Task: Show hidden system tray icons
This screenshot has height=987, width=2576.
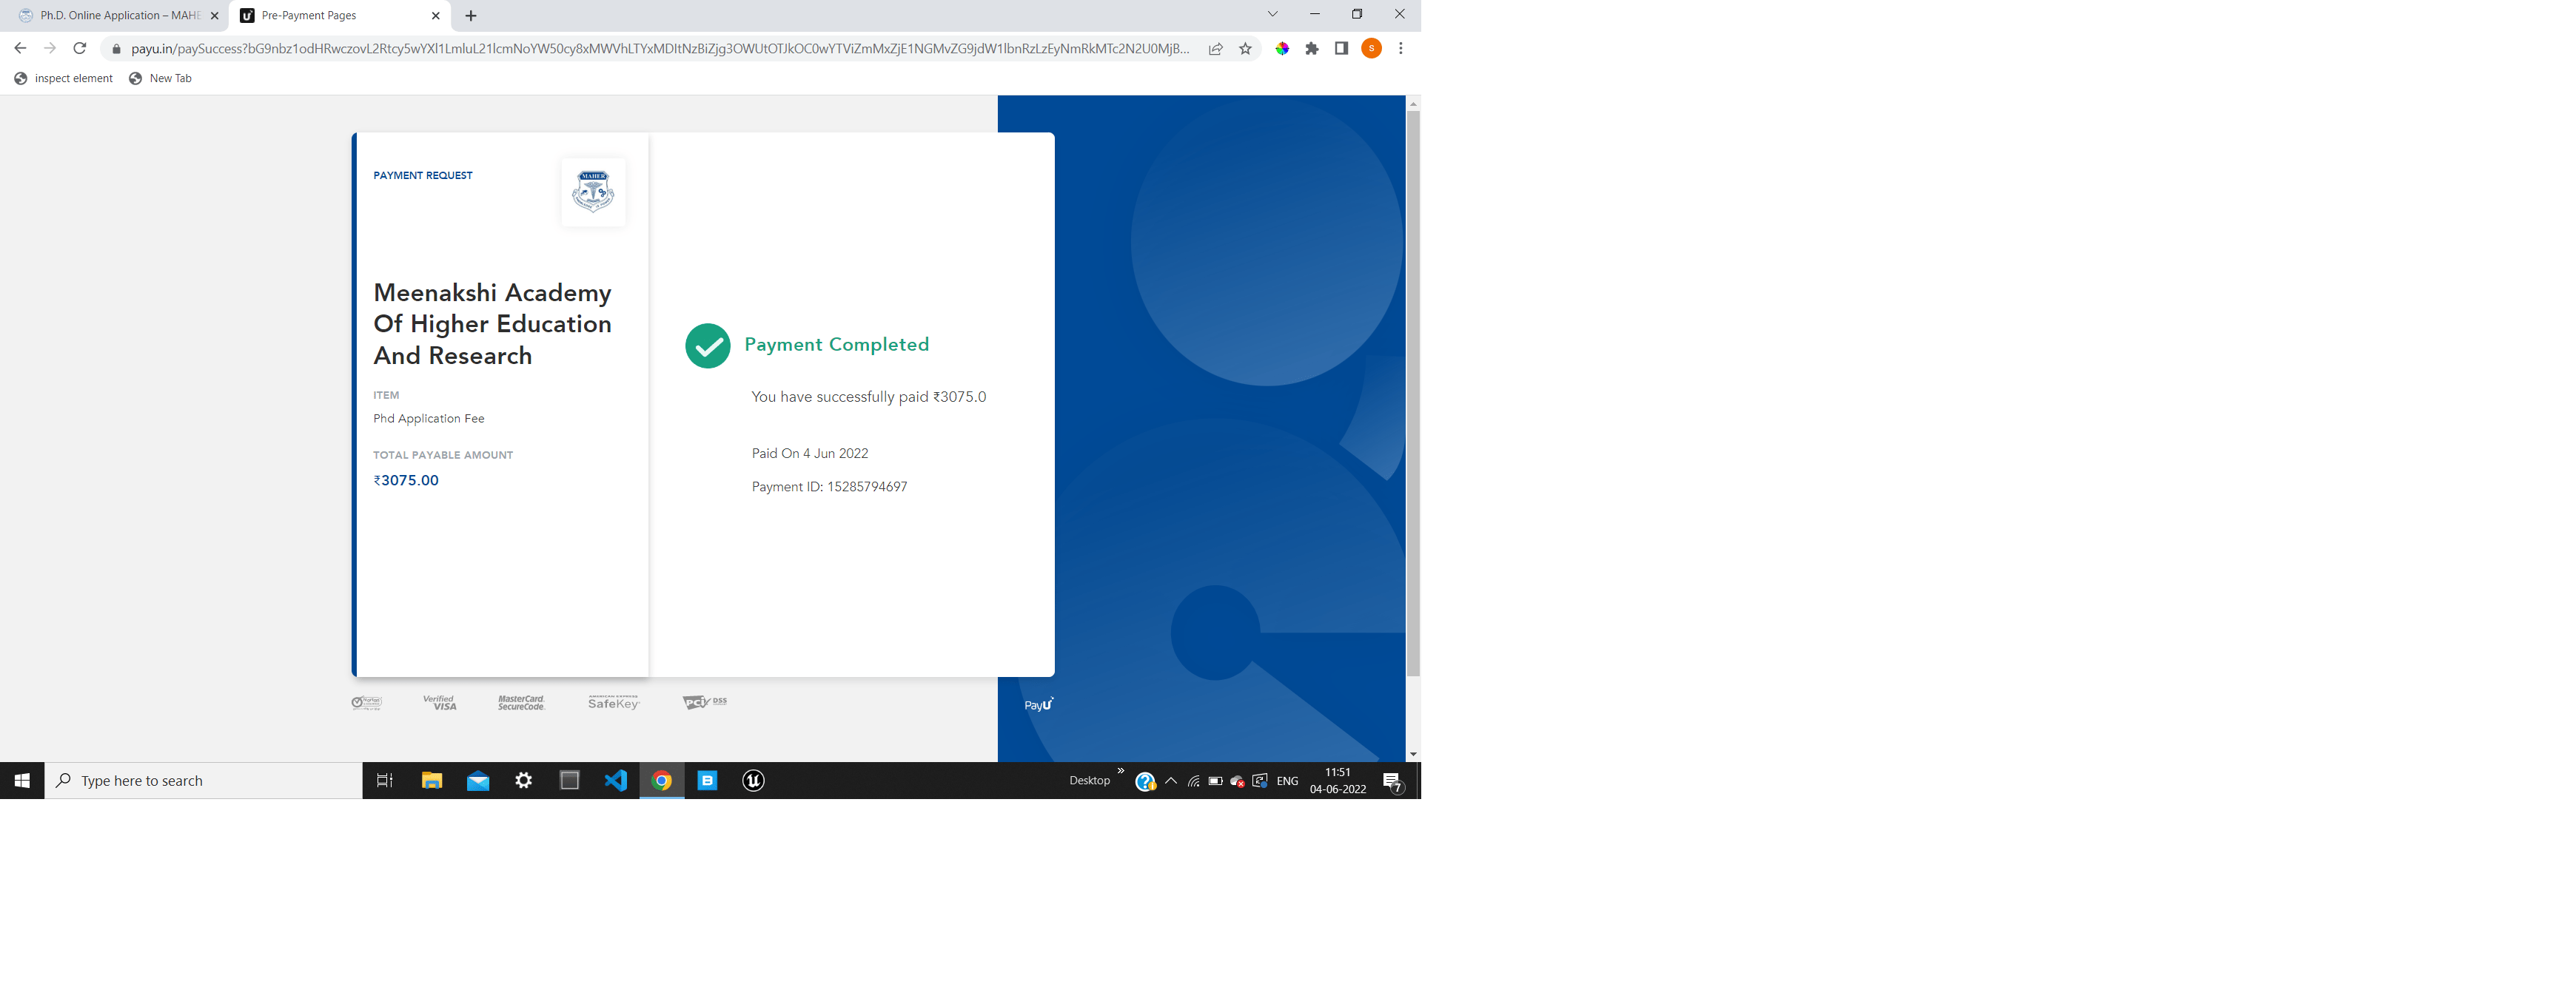Action: click(1171, 781)
